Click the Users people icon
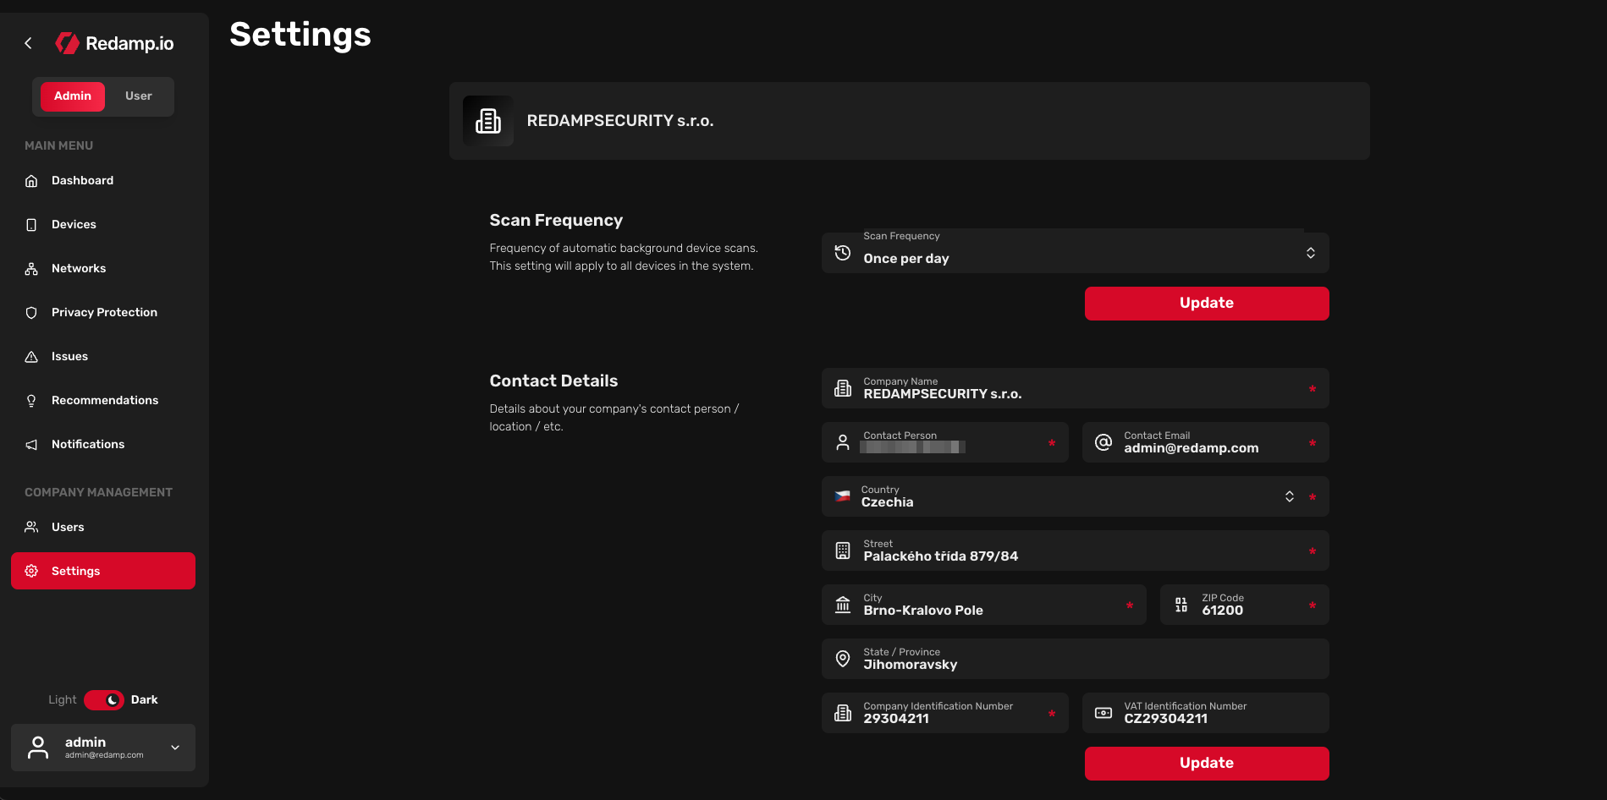Screen dimensions: 1607x800 pos(31,527)
